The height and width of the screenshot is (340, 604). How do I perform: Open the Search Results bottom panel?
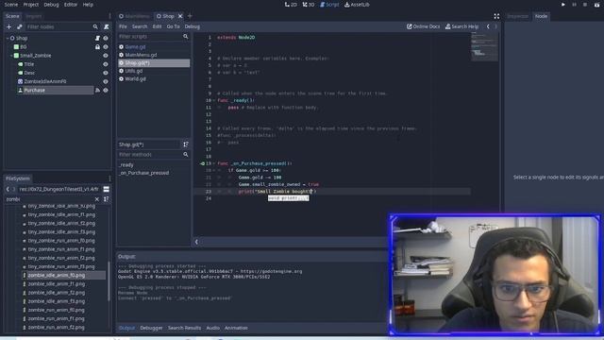[x=184, y=328]
